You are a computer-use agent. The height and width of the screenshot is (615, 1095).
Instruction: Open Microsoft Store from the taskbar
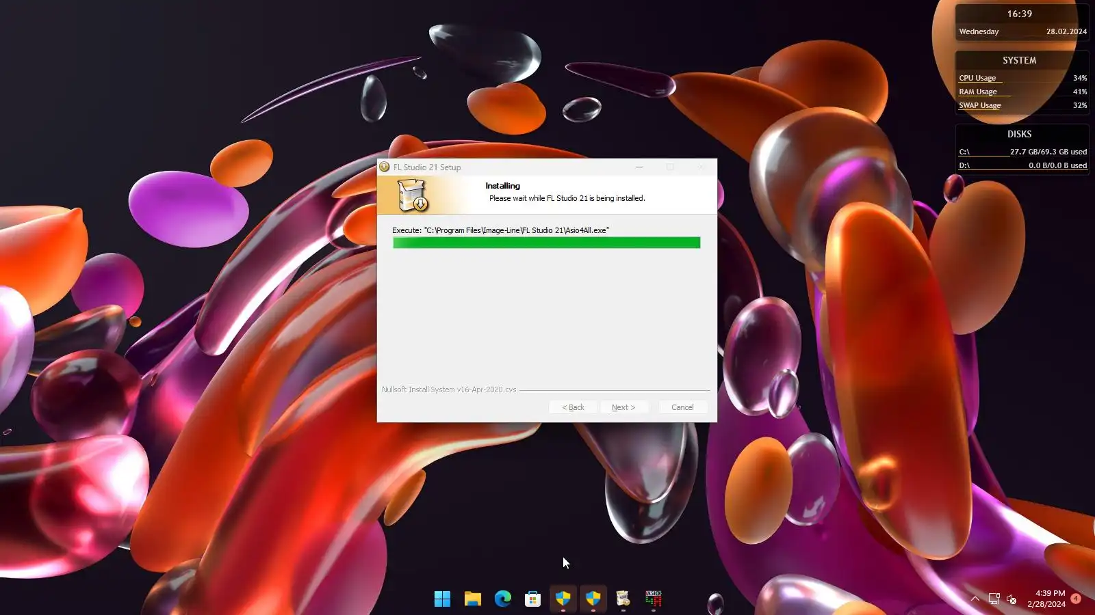pyautogui.click(x=532, y=599)
